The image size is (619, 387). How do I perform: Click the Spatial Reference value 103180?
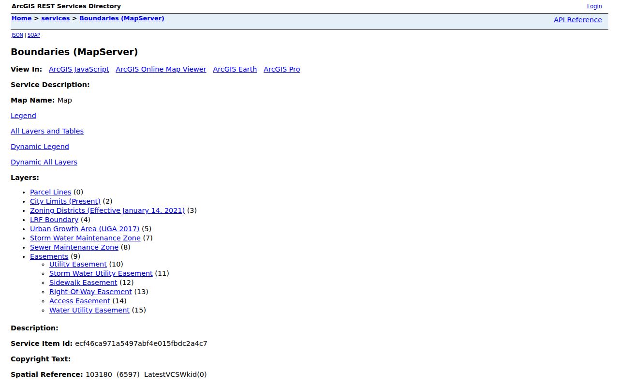tap(99, 374)
